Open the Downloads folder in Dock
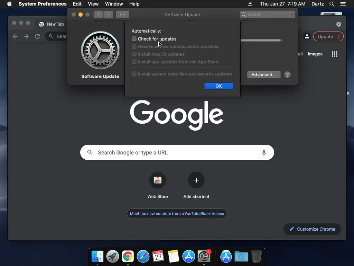The image size is (354, 266). point(241,257)
